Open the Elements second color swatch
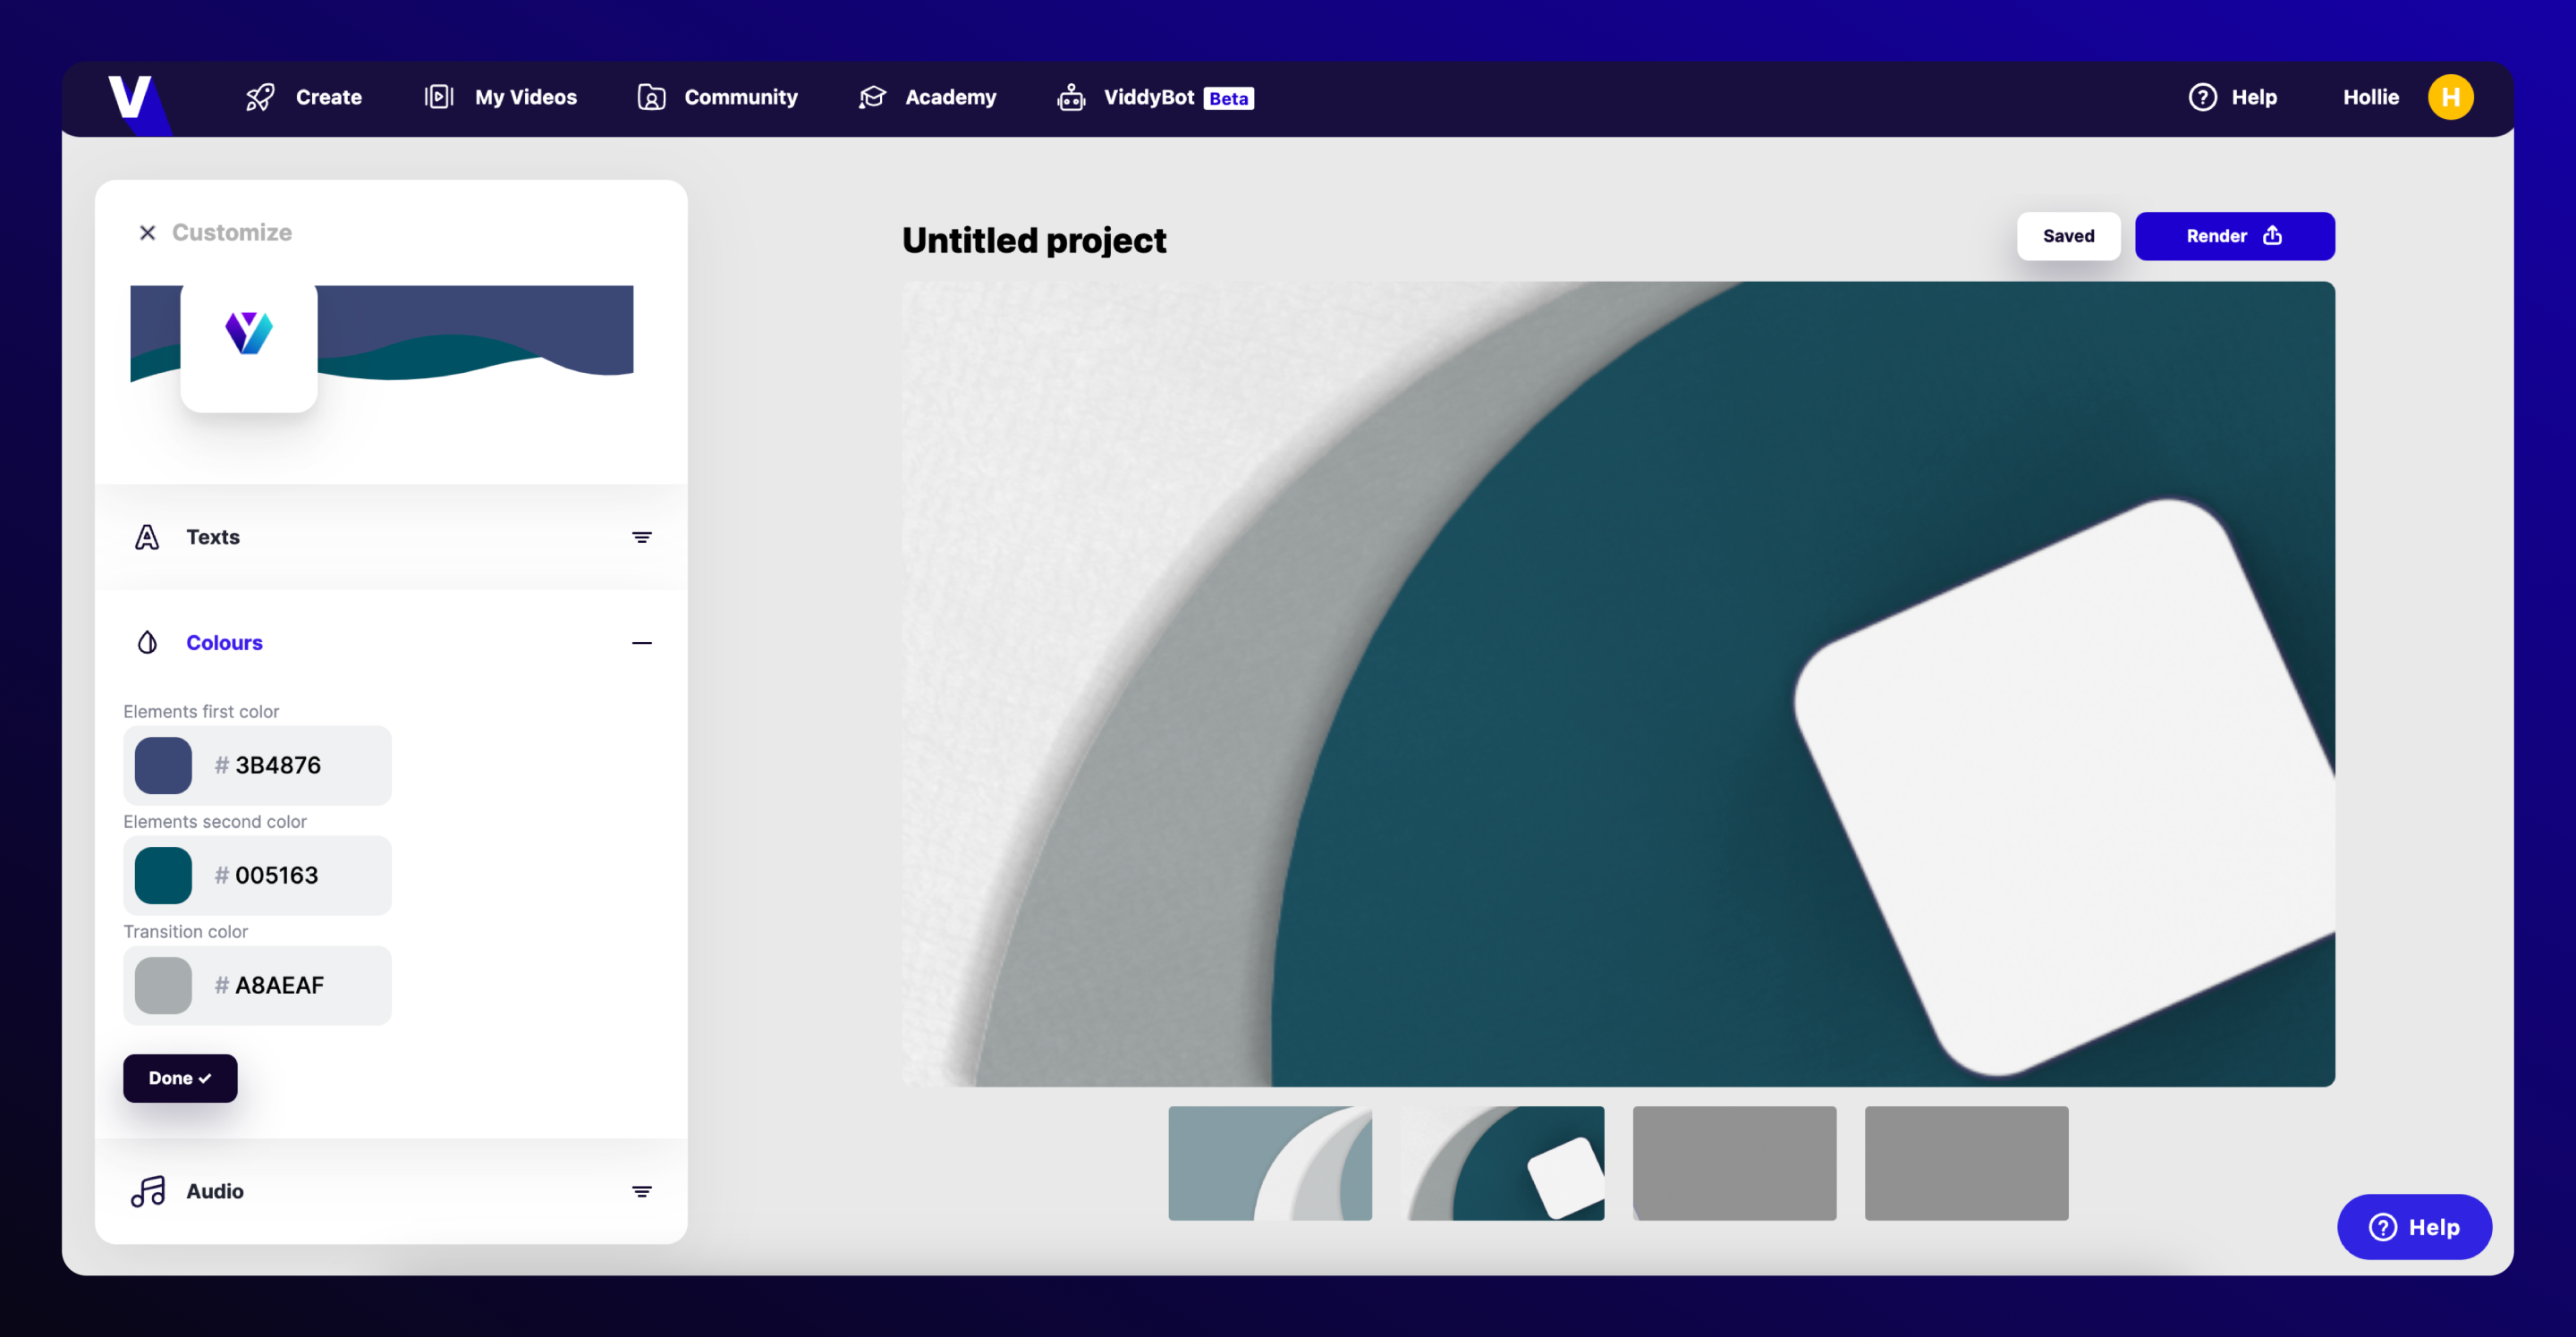Screen dimensions: 2576x1337 click(163, 876)
